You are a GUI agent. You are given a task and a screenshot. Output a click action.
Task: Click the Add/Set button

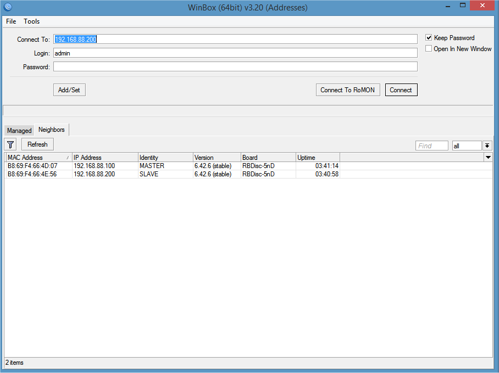[x=69, y=90]
